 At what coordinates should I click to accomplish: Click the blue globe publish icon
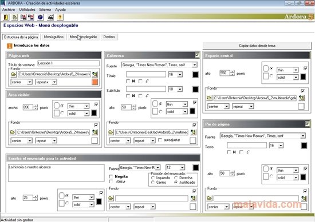point(41,18)
